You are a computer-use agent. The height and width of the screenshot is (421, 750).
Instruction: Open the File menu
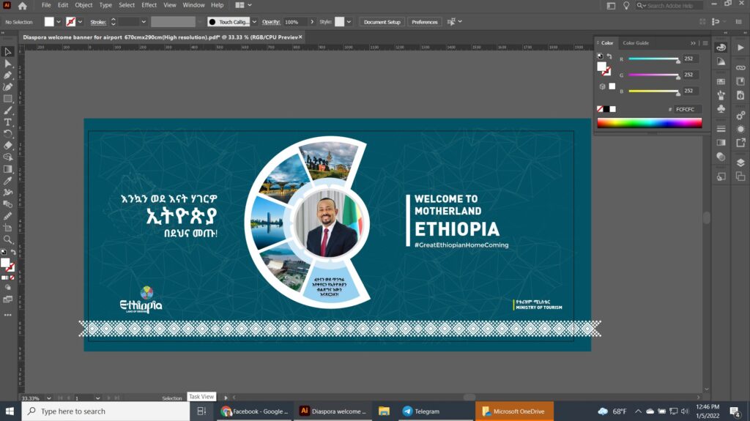(x=46, y=5)
